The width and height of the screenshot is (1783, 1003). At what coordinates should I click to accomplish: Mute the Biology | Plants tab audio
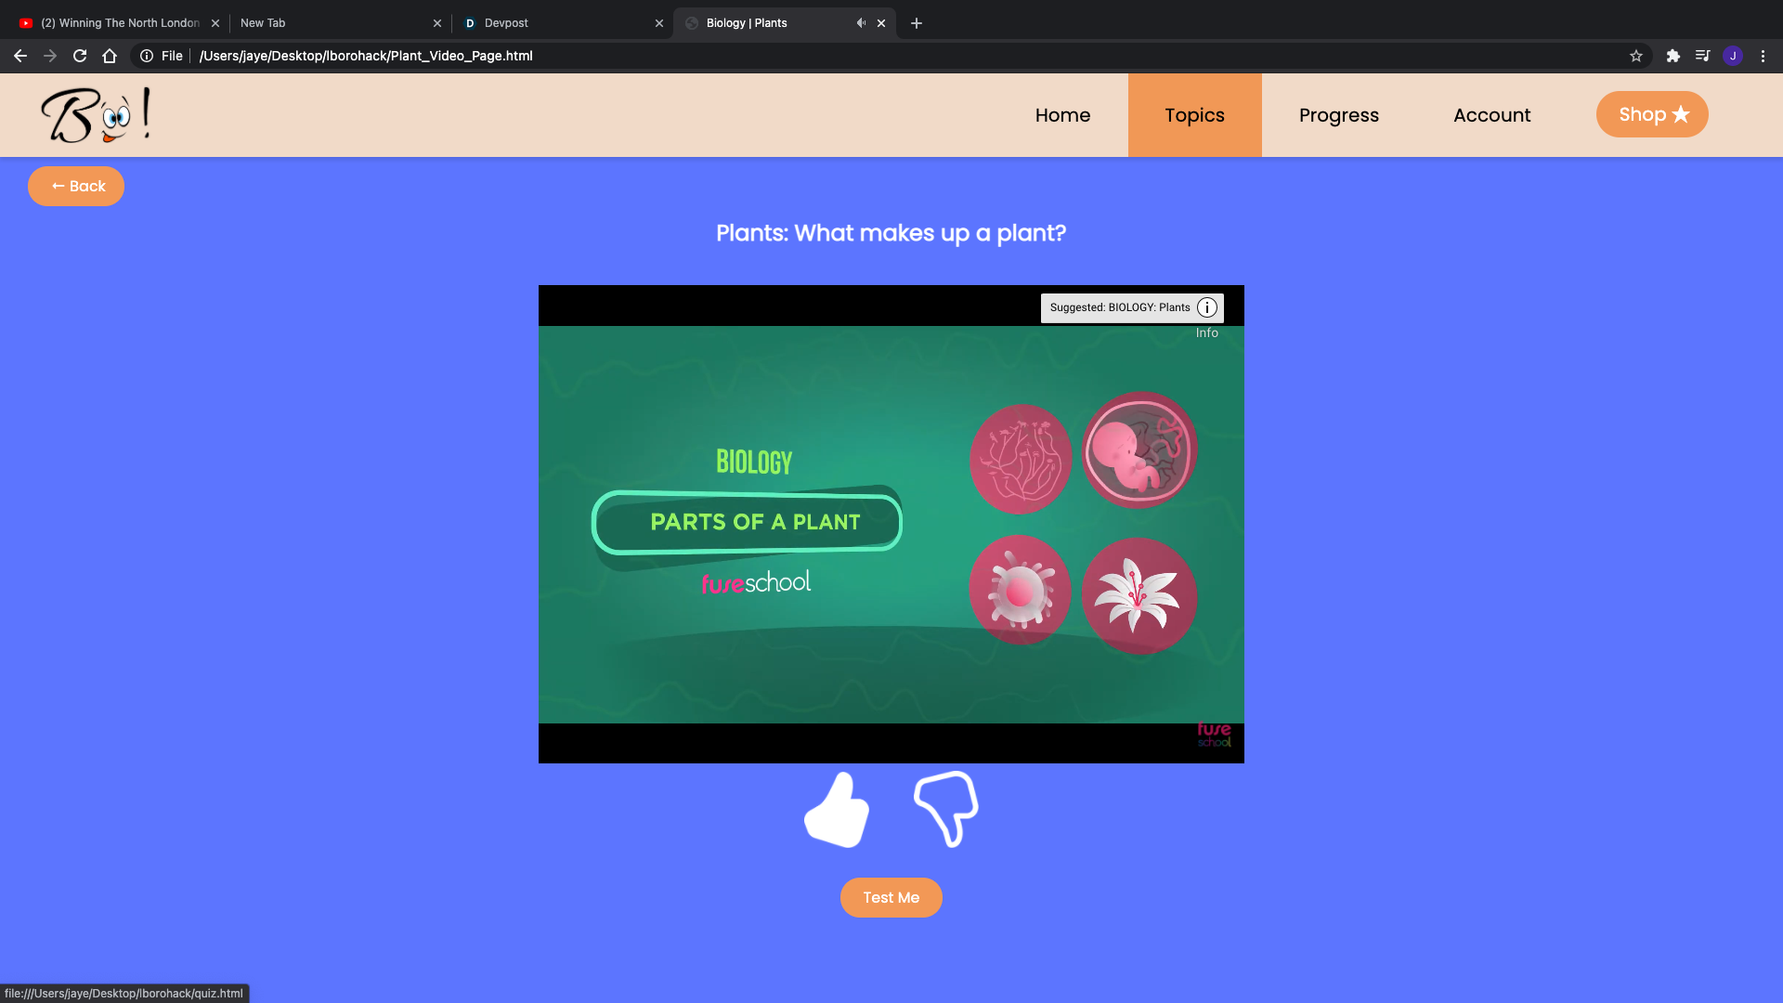[861, 23]
